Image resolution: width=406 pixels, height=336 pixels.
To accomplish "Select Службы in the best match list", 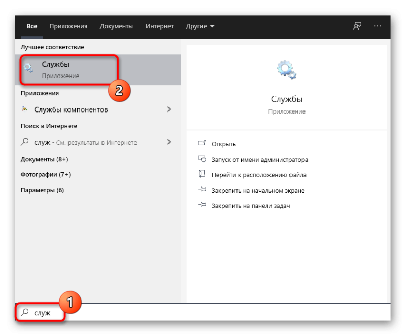I will [x=98, y=69].
